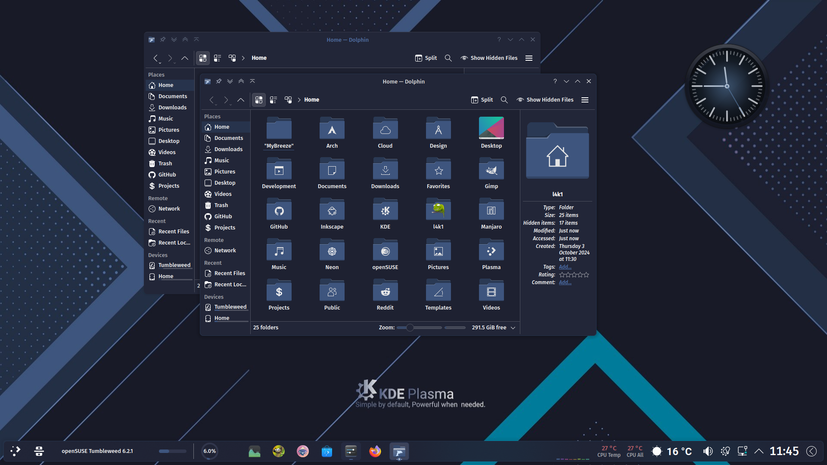
Task: Open hamburger menu in front Dolphin window
Action: [585, 100]
